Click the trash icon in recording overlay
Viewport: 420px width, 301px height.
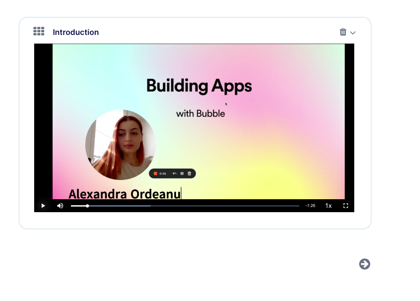[189, 174]
